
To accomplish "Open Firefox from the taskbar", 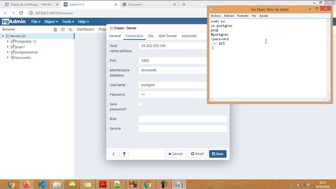I will (26, 184).
